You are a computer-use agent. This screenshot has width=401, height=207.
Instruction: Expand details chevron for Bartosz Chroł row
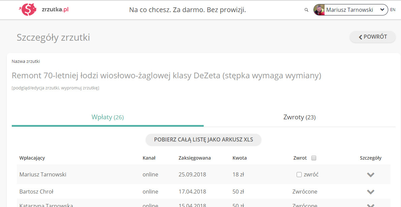click(x=371, y=192)
